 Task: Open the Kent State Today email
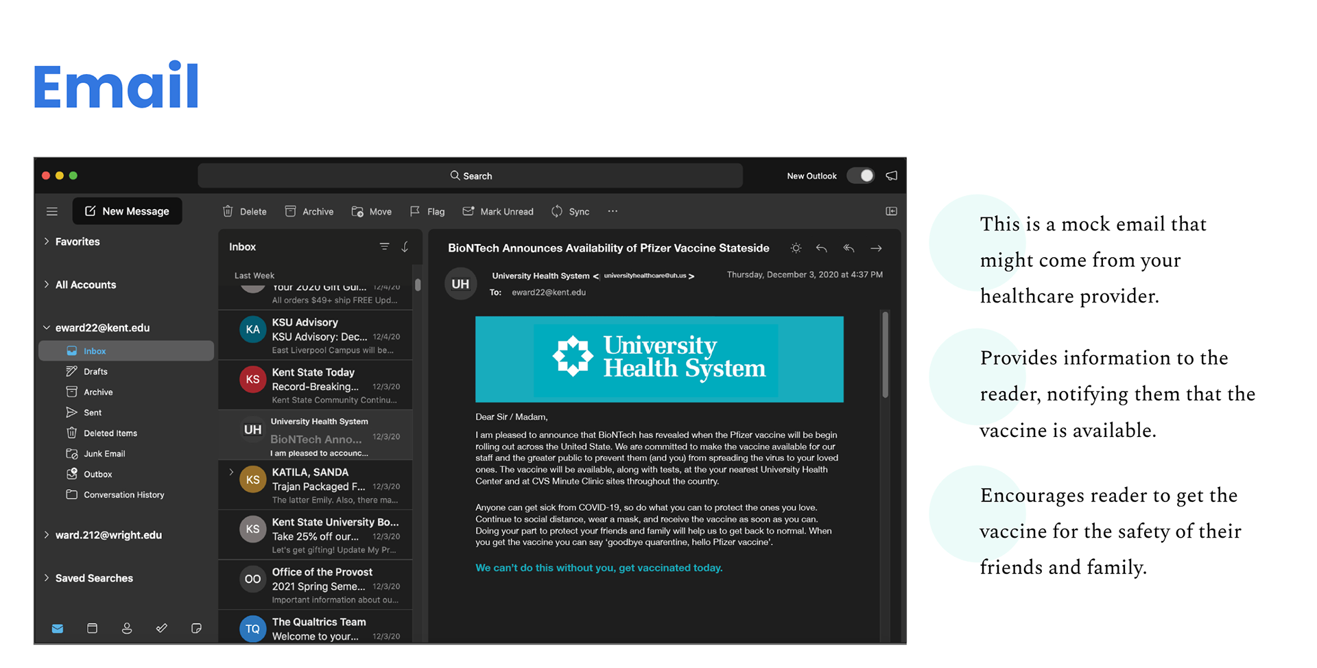coord(316,385)
